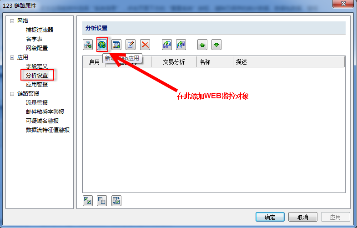
Task: Collapse the 应用 tree node
Action: pos(12,57)
